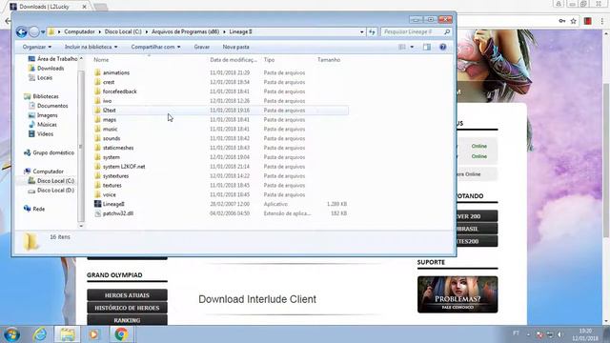This screenshot has width=610, height=343.
Task: Toggle the preview pane icon
Action: [427, 47]
